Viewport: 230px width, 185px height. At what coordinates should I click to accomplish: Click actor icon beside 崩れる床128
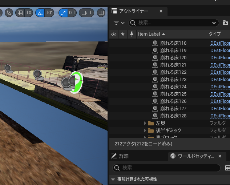(155, 116)
